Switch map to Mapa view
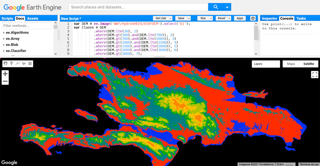Image resolution: width=320 pixels, height=166 pixels. (x=291, y=64)
